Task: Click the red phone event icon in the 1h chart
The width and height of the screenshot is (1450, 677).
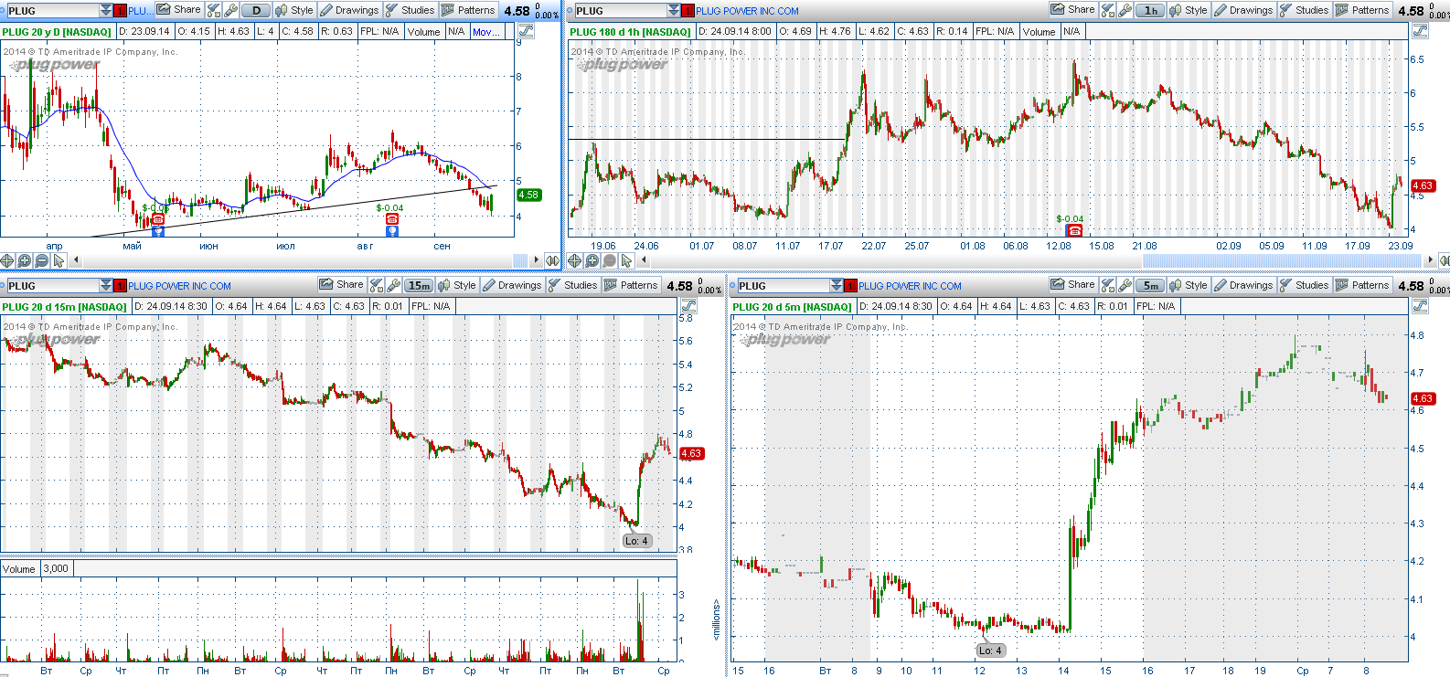Action: coord(1074,230)
